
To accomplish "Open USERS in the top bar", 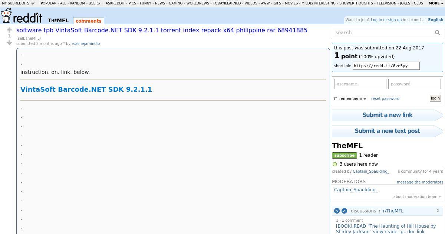I will pyautogui.click(x=94, y=3).
